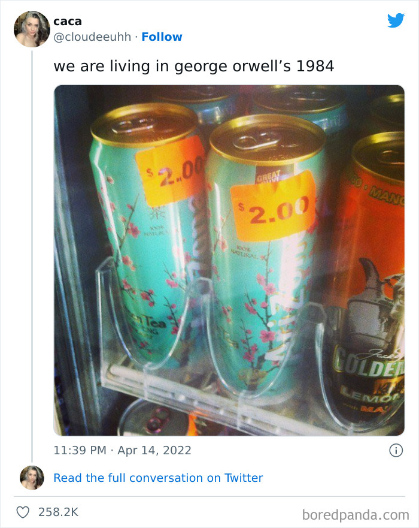Viewport: 419px width, 528px height.
Task: Open caca's large profile avatar
Action: point(32,29)
